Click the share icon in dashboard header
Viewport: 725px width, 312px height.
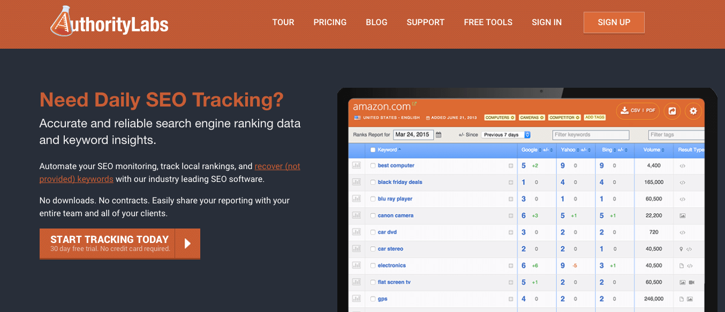click(x=672, y=111)
